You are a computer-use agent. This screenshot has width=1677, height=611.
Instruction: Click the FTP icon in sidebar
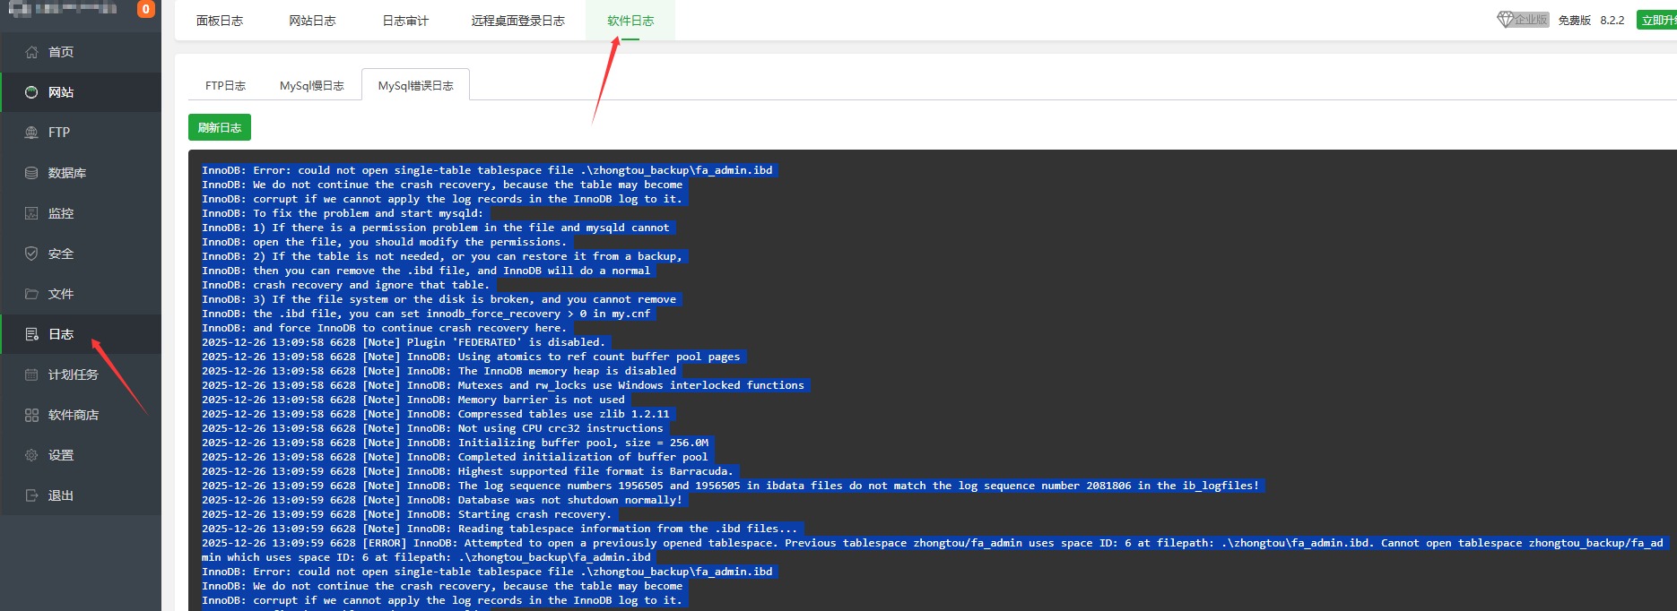(x=31, y=133)
